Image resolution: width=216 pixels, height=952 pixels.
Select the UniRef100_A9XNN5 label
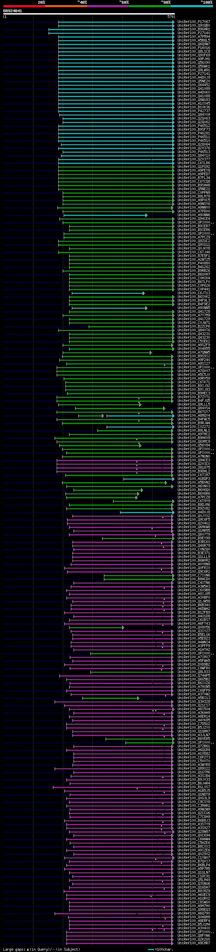(x=194, y=307)
